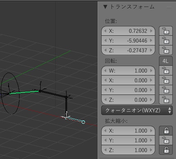Select the cyan bone tip in viewport
This screenshot has width=176, height=159.
pos(83,122)
